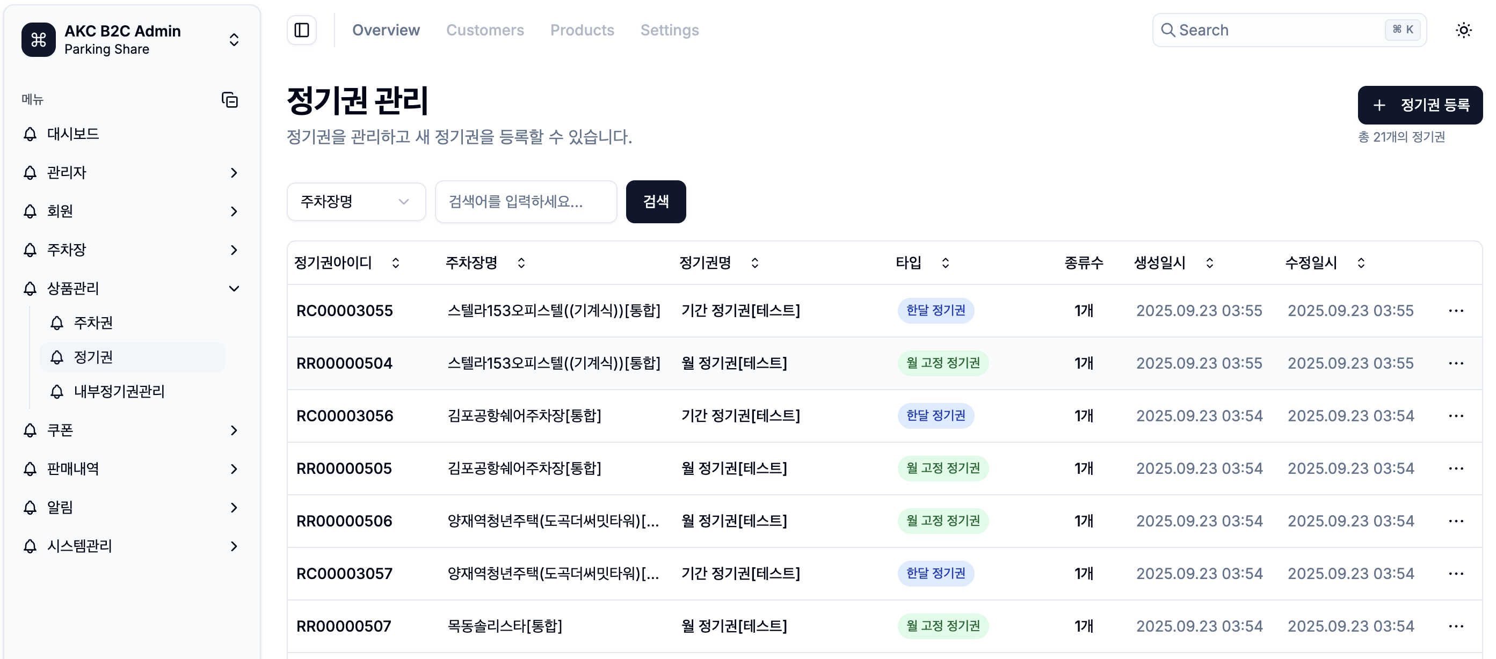Click the 한달 정기권 badge on RC00003056
This screenshot has height=659, width=1496.
pyautogui.click(x=935, y=416)
